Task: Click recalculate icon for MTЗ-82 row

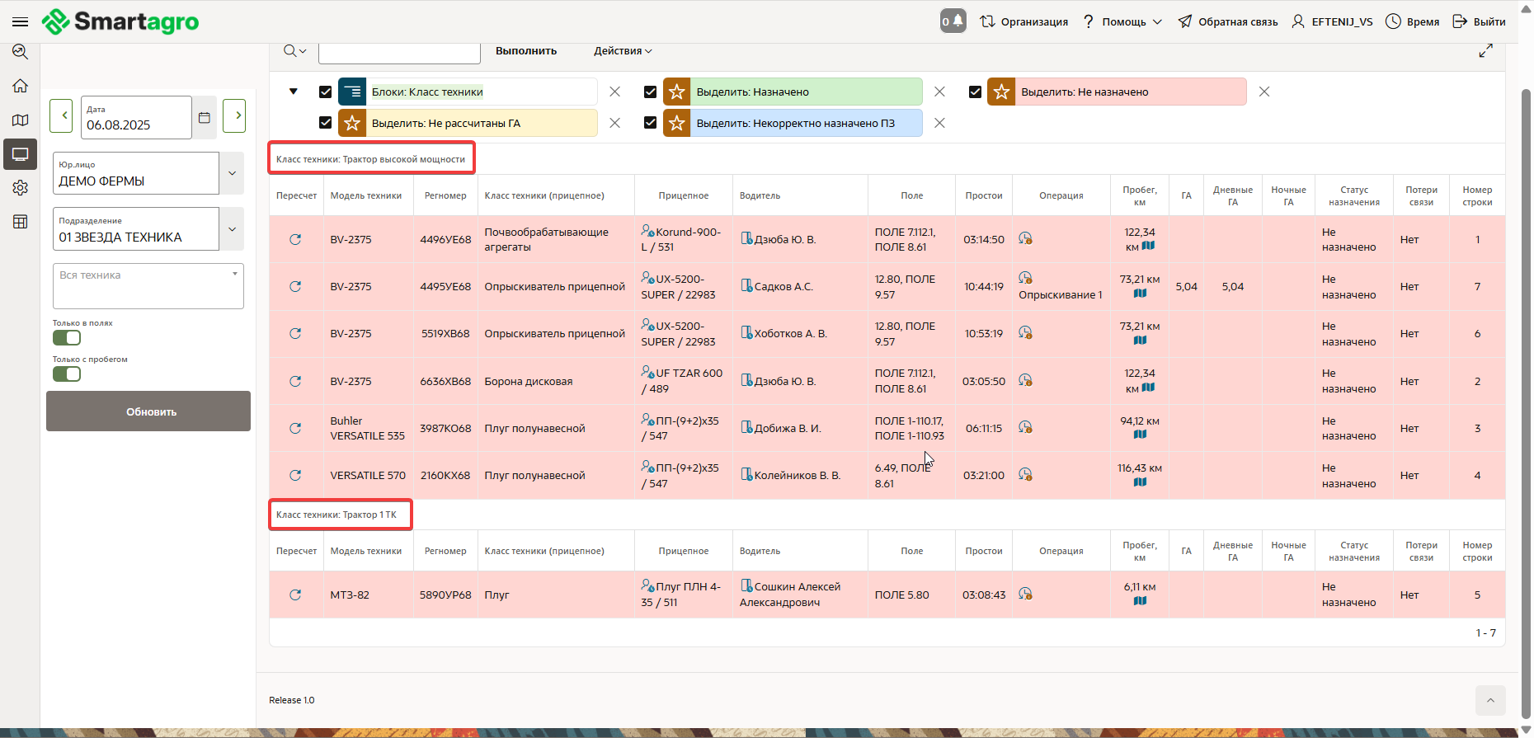Action: [295, 595]
